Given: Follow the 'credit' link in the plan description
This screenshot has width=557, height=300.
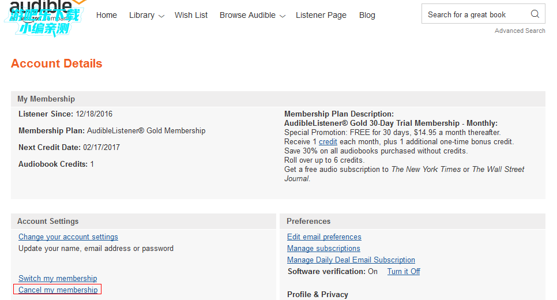Looking at the screenshot, I should point(328,141).
